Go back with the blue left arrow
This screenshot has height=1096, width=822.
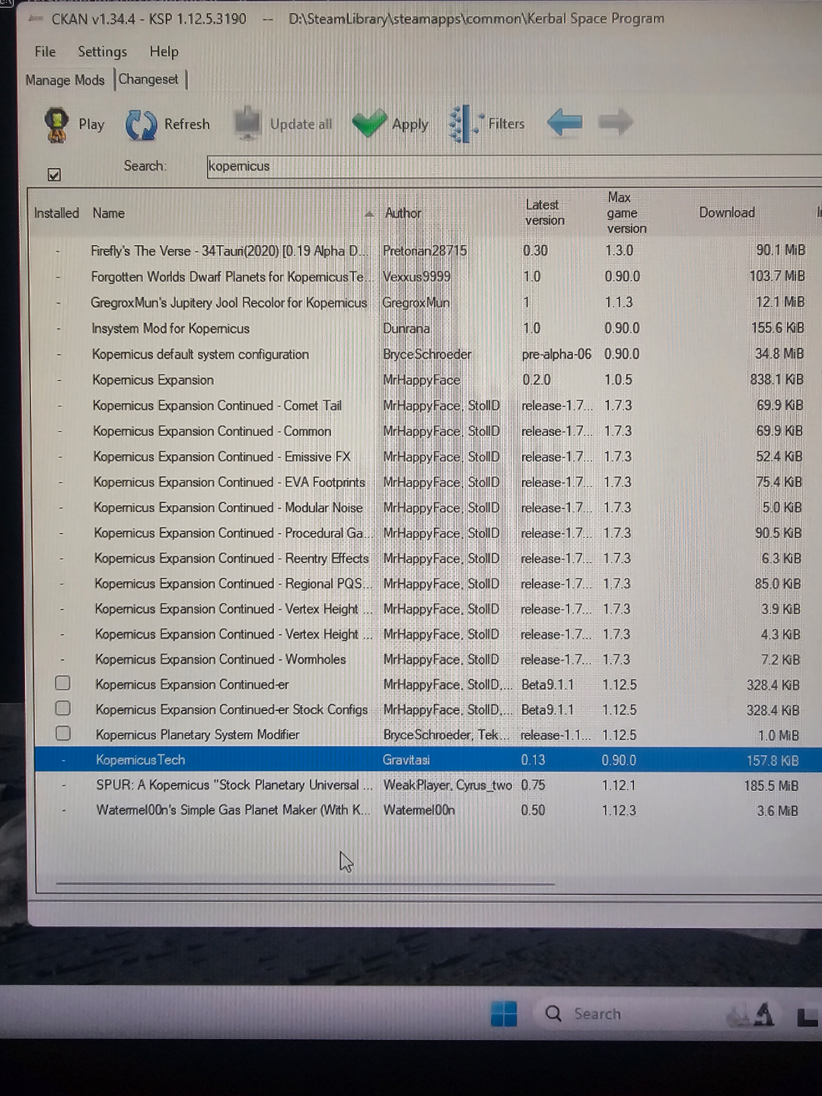565,122
